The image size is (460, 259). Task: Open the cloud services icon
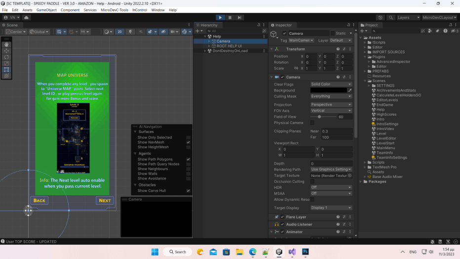tap(26, 17)
